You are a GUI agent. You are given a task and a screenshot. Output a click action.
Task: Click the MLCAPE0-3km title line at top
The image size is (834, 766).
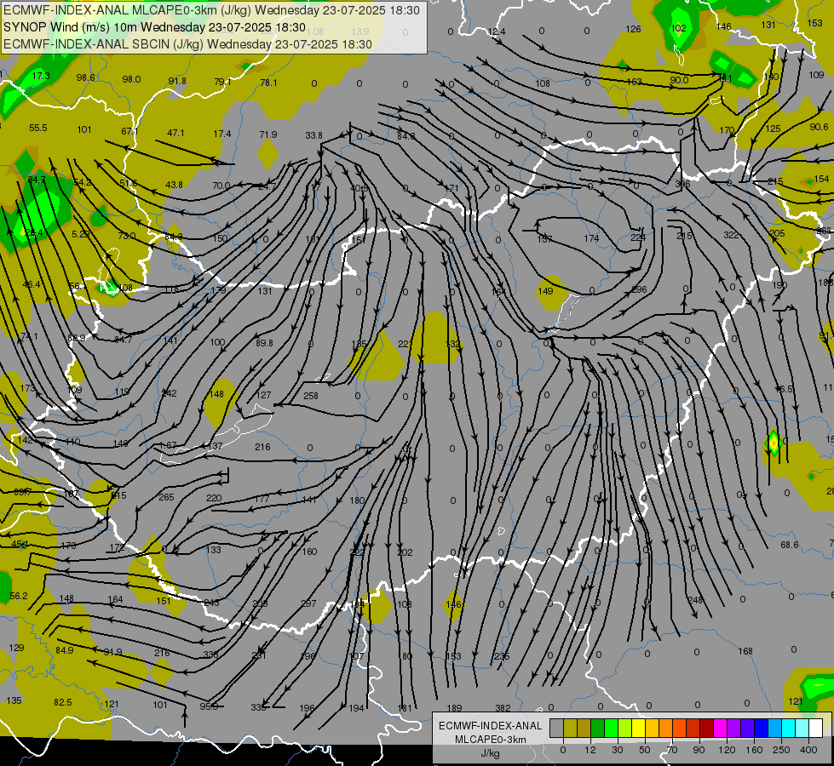[211, 10]
